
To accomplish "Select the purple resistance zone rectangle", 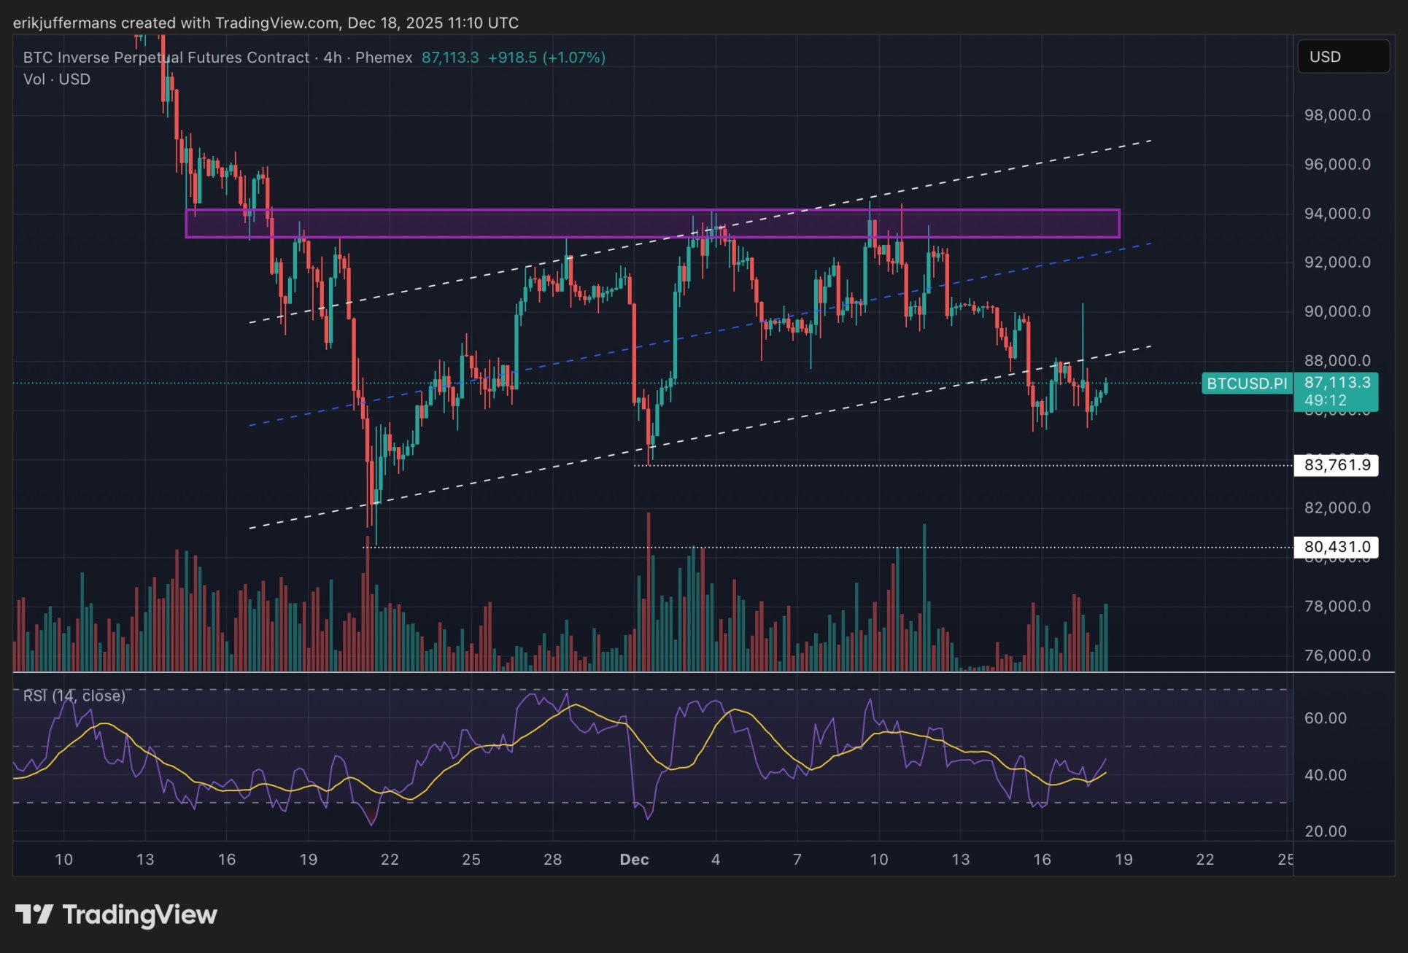I will point(511,224).
